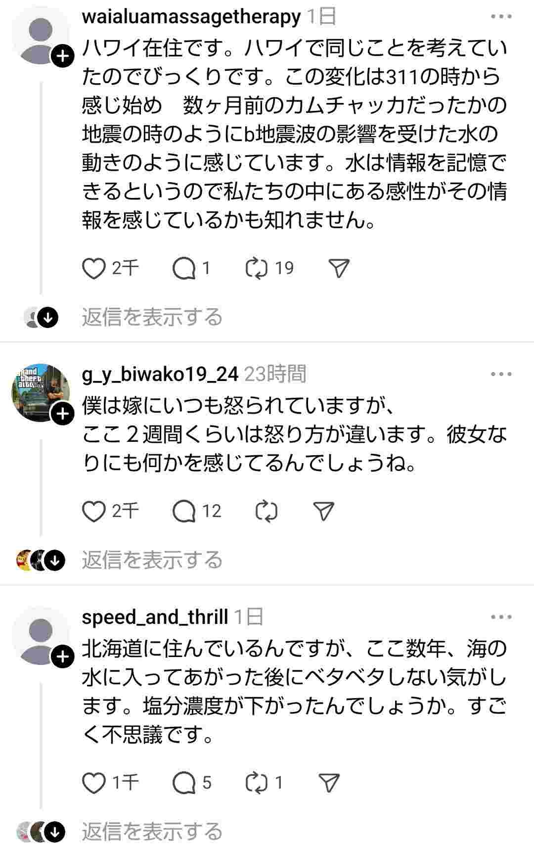Image resolution: width=534 pixels, height=851 pixels.
Task: Open more options for speed_and_thrill's comment
Action: tap(501, 617)
